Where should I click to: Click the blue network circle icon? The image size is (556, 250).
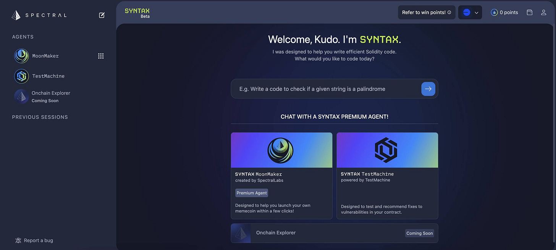(466, 12)
